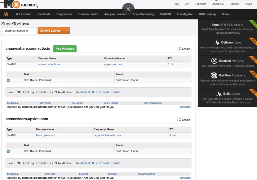Open the Delivery Center Pro banner
Viewport: 257px width, 180px height.
(x=227, y=46)
